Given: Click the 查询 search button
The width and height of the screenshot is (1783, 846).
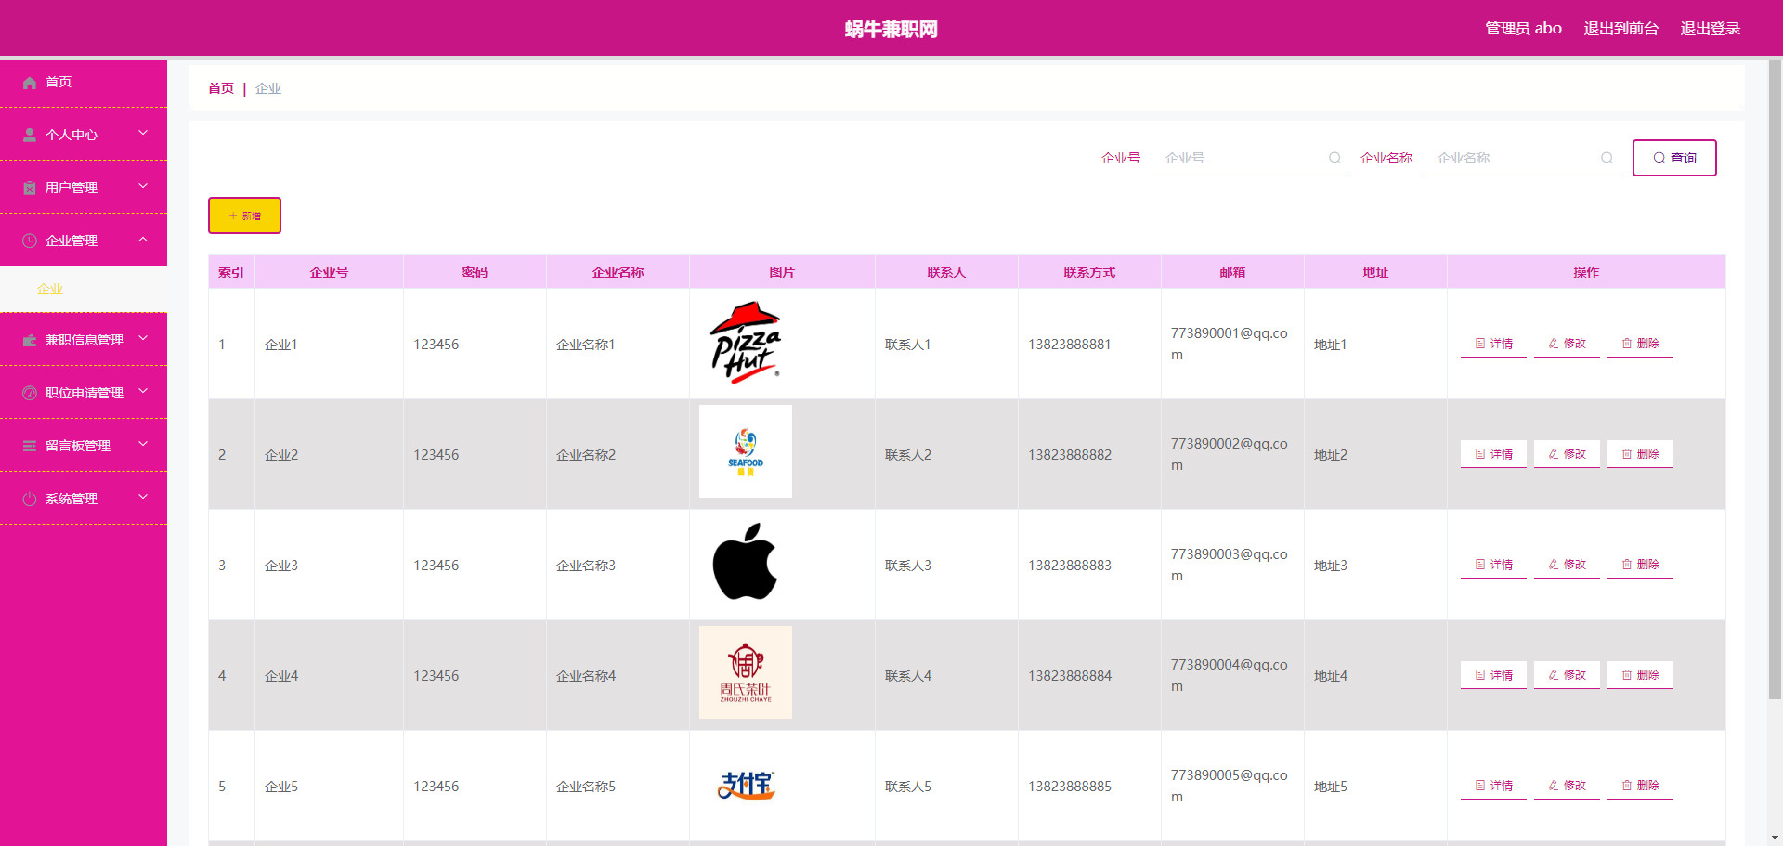Looking at the screenshot, I should click(x=1674, y=158).
